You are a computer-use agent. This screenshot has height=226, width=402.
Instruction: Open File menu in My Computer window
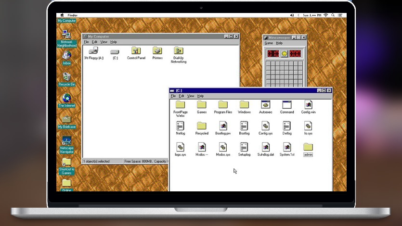[x=86, y=42]
